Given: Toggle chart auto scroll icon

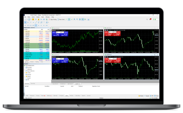Looking at the screenshot, I should coord(82,19).
